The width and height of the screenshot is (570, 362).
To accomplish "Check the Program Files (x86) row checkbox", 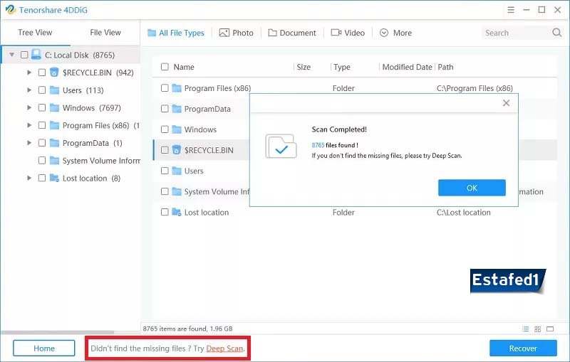I will [165, 88].
